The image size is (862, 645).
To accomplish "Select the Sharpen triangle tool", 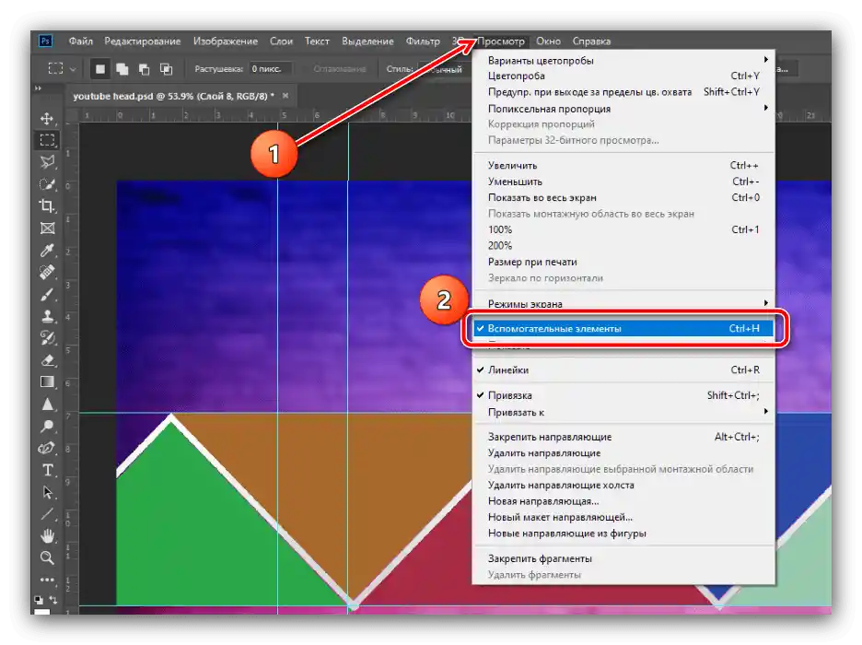I will click(x=47, y=405).
